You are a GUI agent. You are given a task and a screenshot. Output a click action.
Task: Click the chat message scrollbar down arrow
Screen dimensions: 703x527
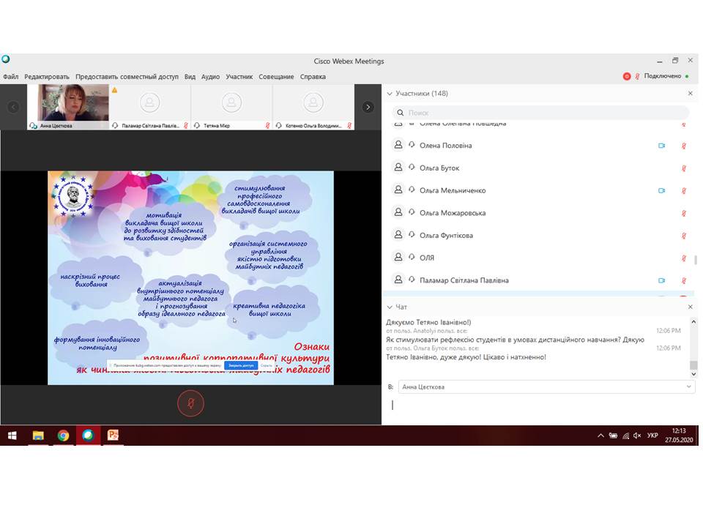pyautogui.click(x=693, y=373)
